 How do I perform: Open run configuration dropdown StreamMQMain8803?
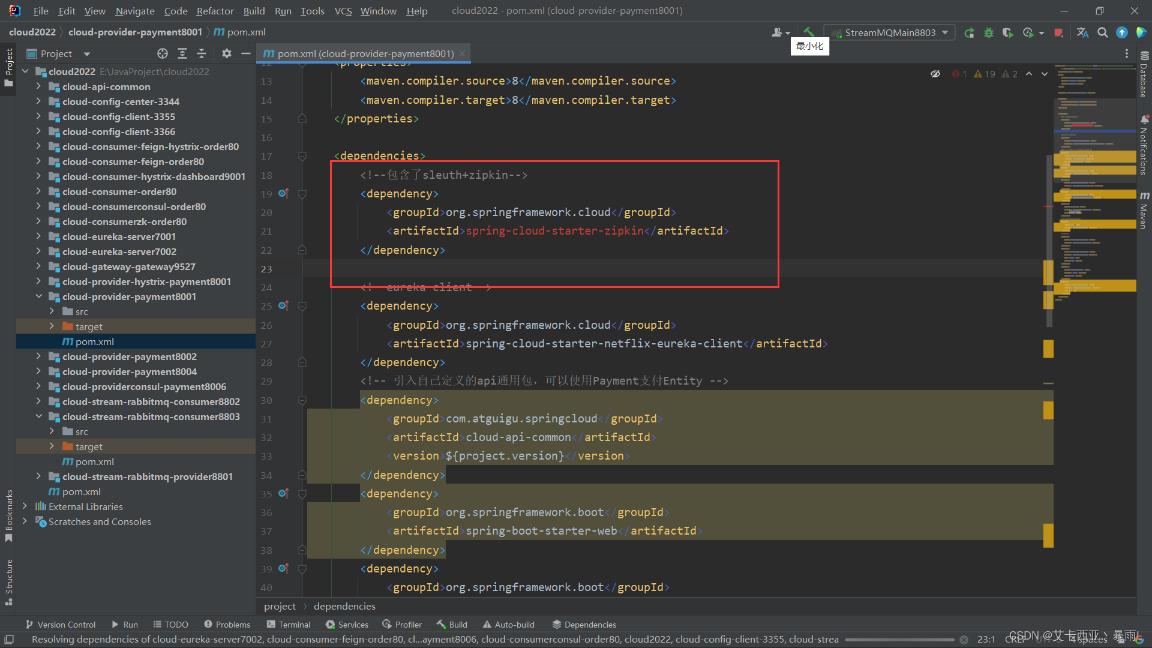(889, 33)
